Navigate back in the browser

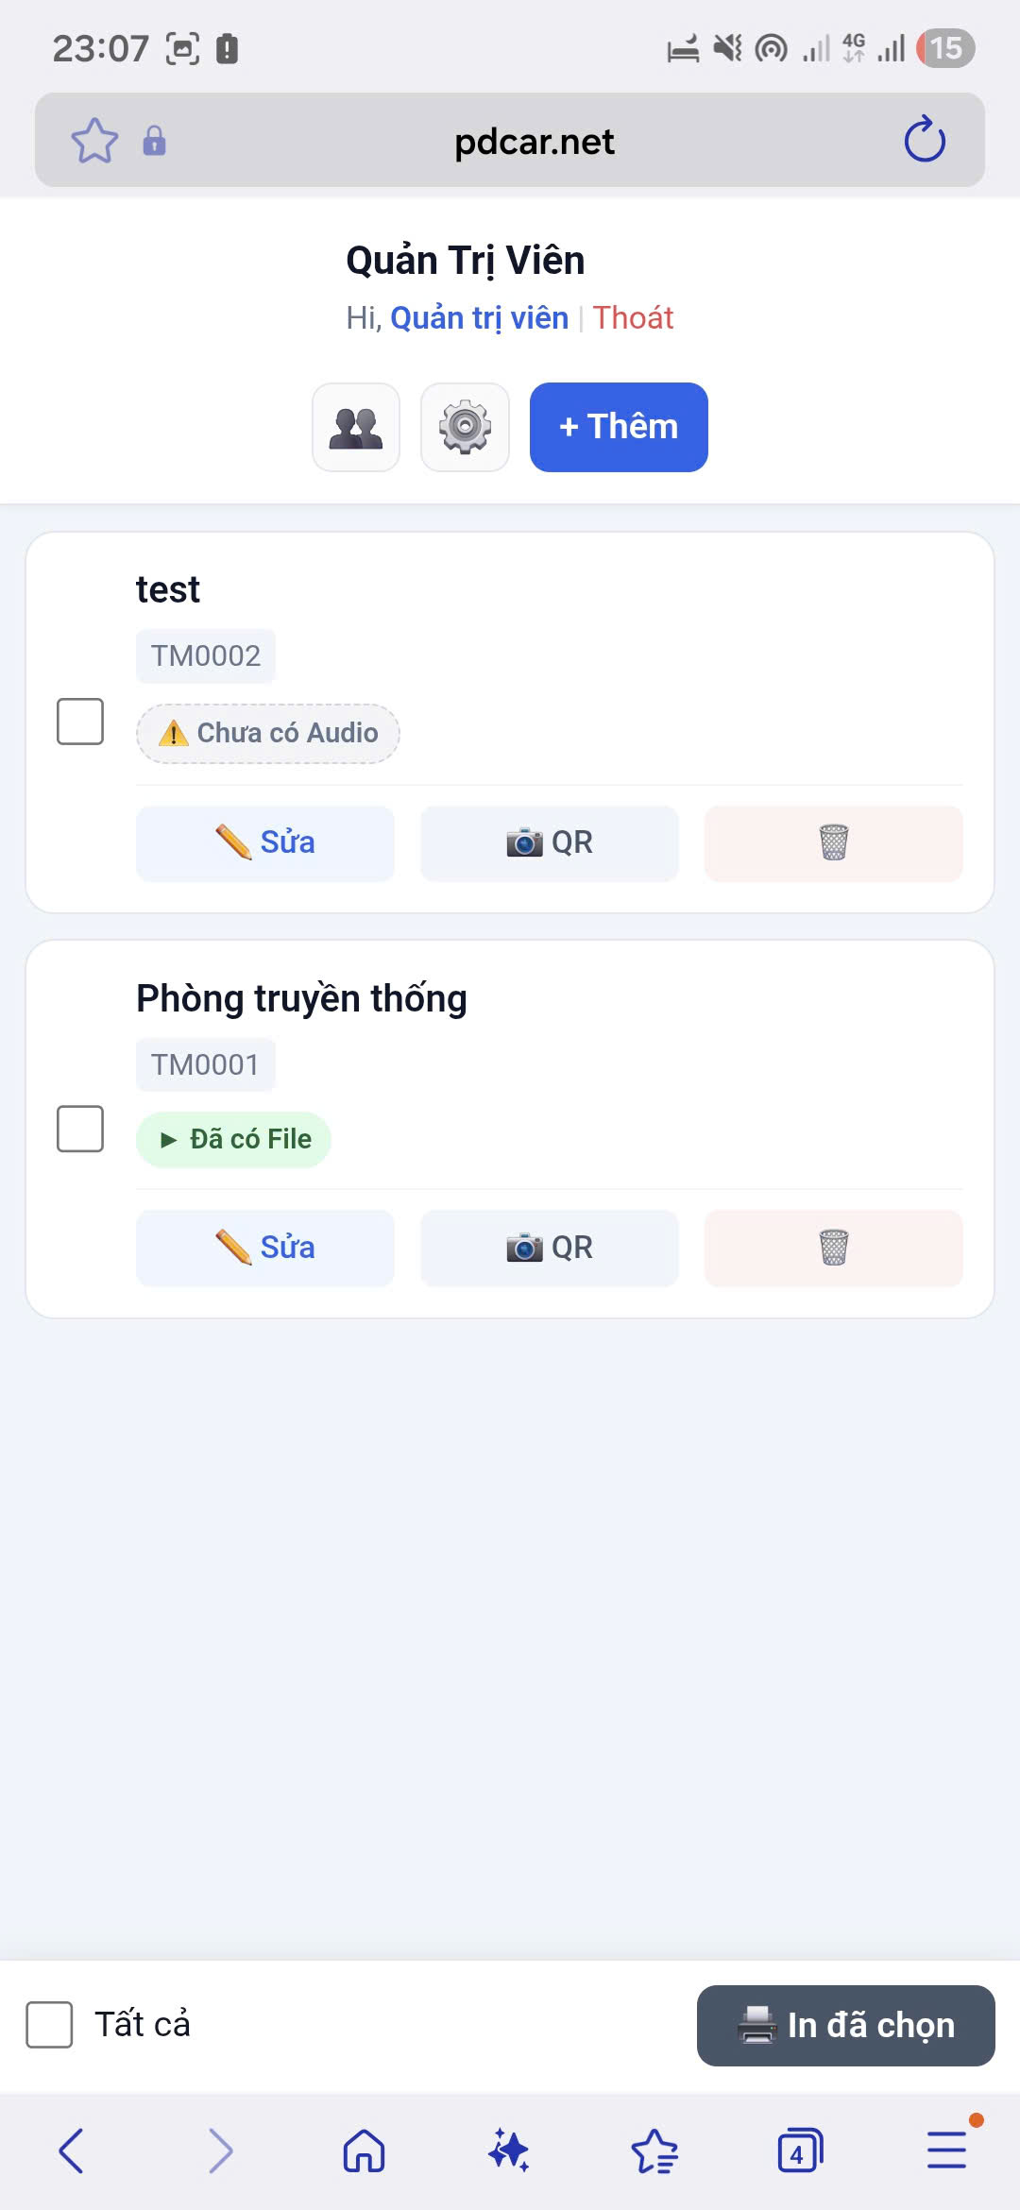coord(72,2151)
